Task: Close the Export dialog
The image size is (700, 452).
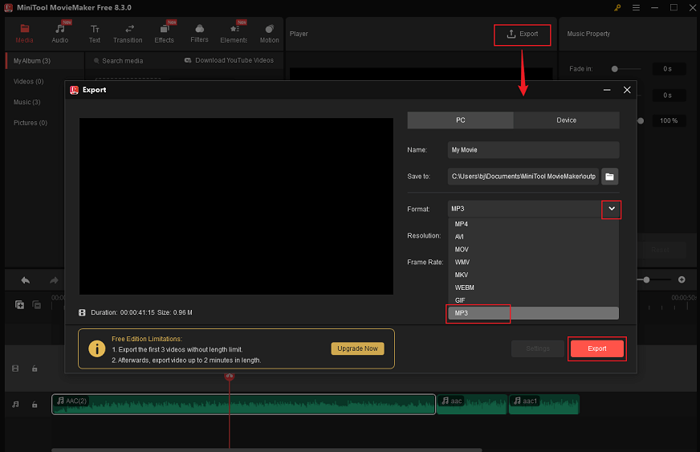Action: 627,90
